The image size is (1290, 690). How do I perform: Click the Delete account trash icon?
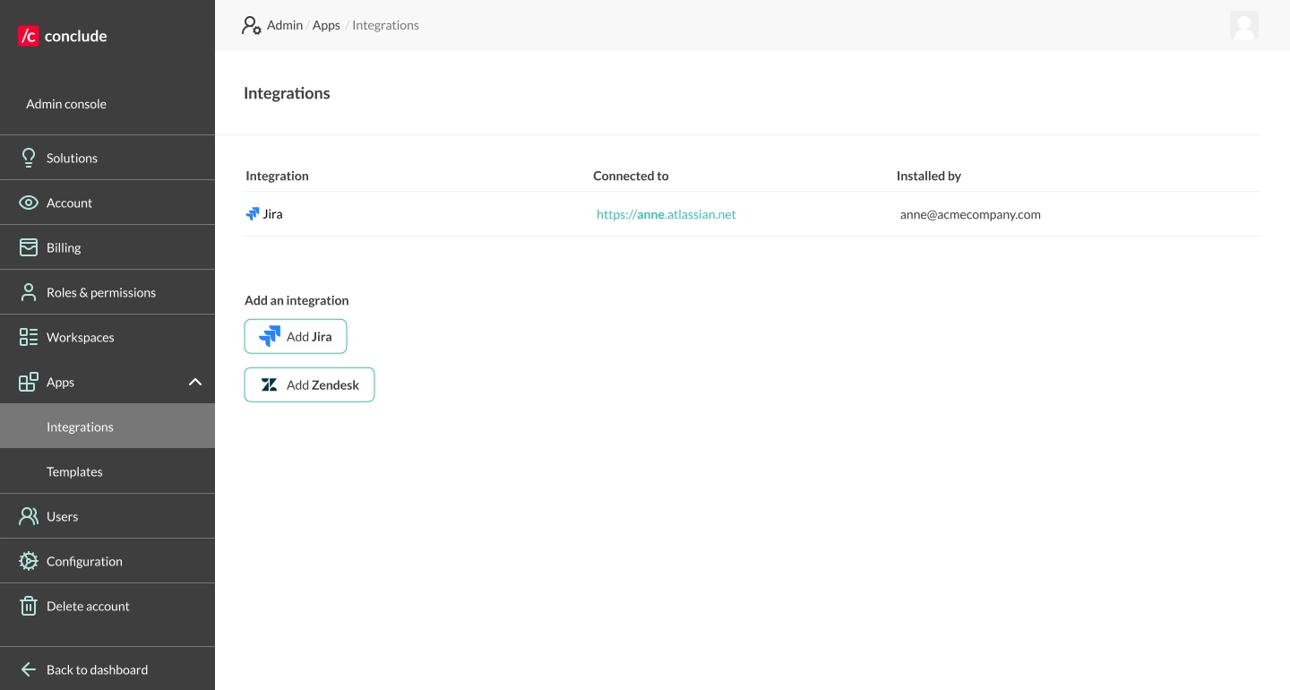28,606
